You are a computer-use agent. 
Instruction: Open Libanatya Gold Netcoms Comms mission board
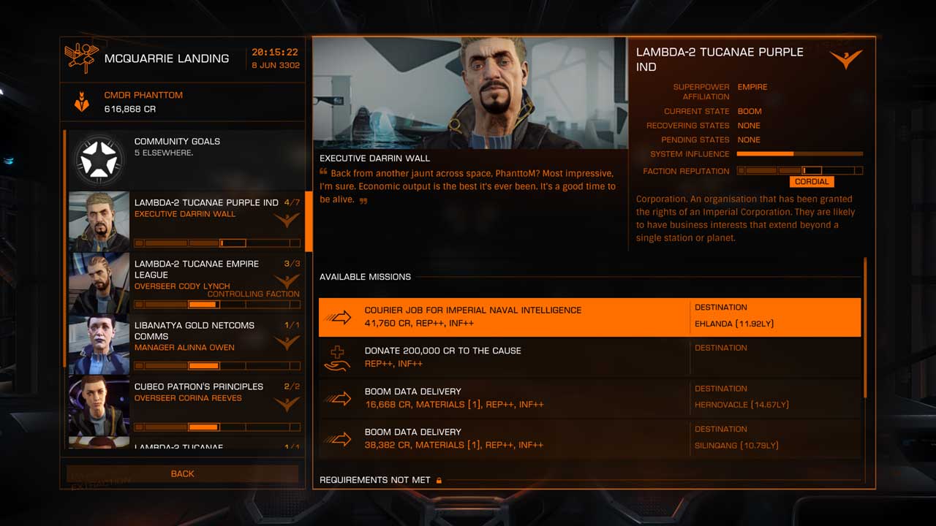216,343
